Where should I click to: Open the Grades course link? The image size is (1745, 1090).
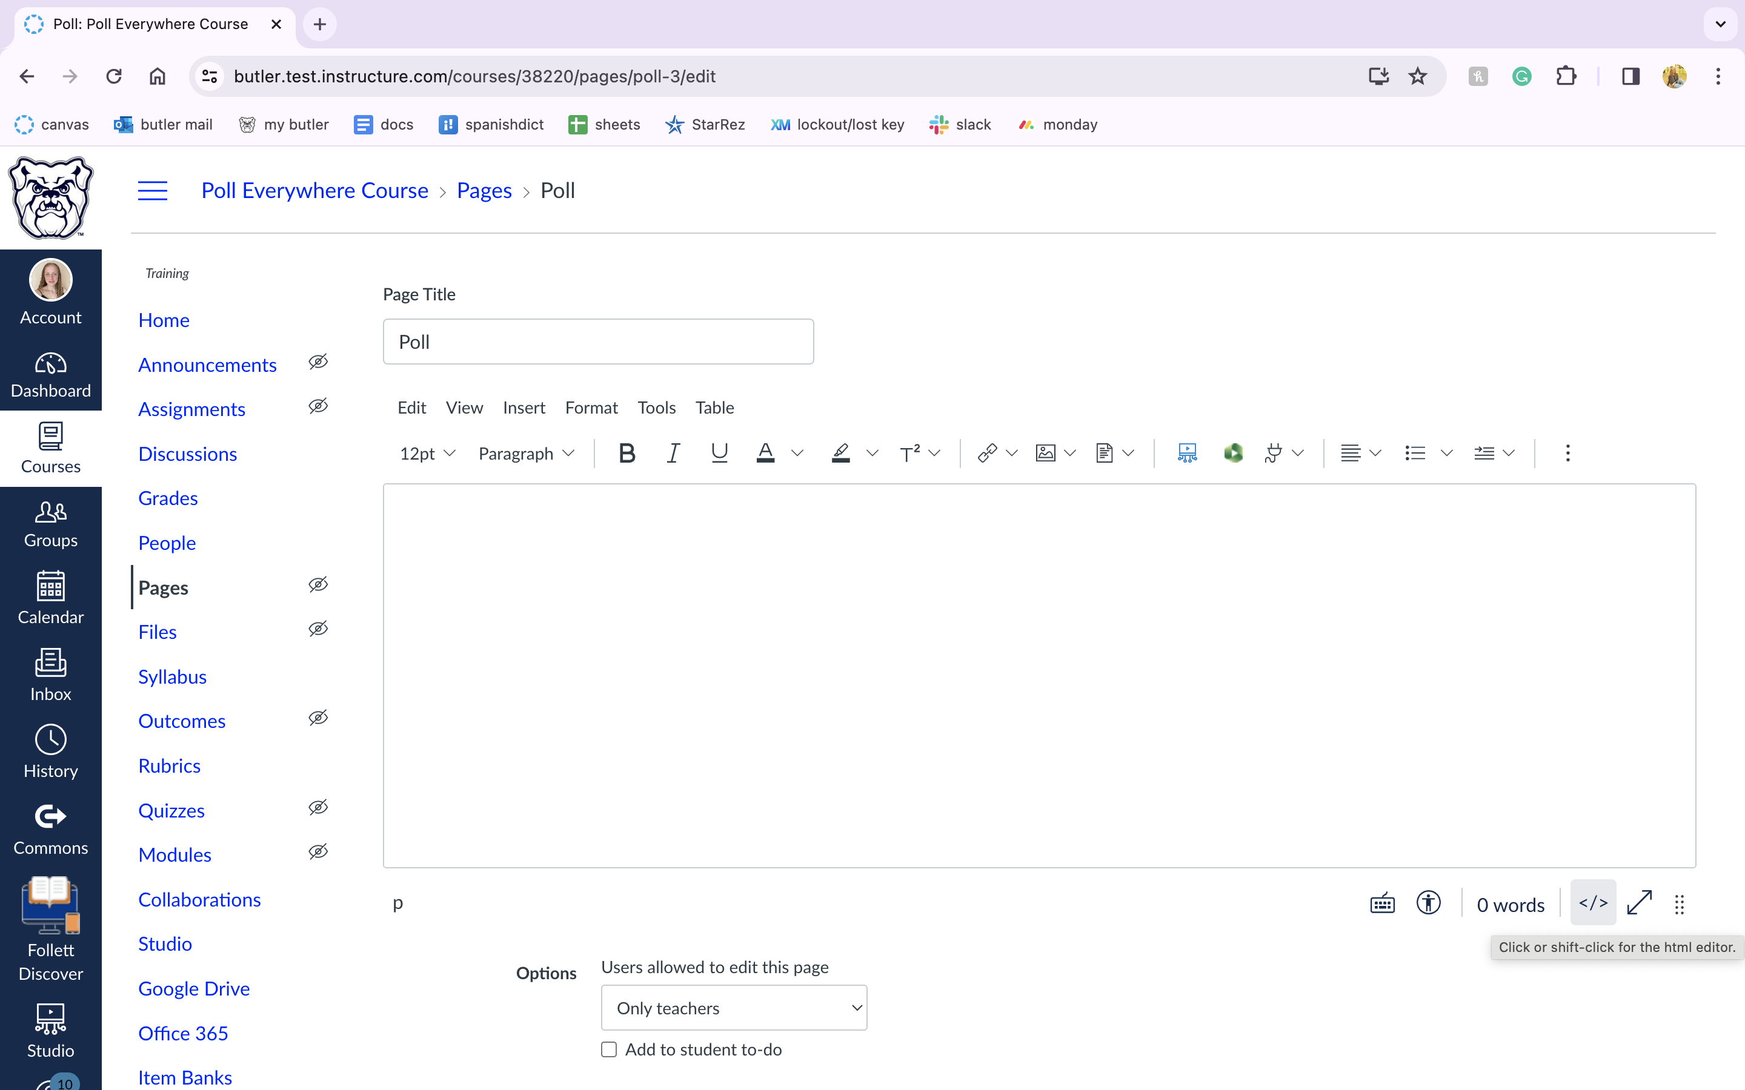(168, 498)
